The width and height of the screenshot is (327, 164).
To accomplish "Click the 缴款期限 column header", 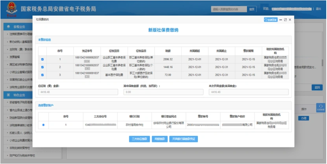I will click(248, 51).
